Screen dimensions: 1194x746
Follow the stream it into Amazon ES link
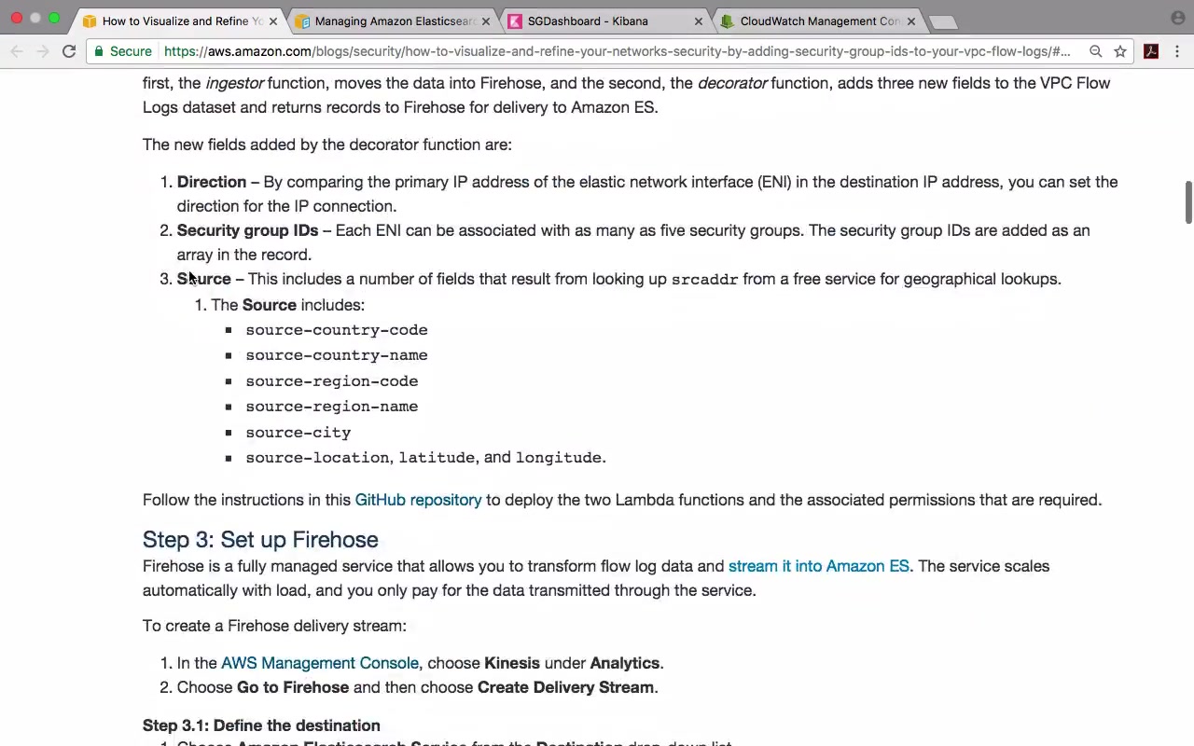(818, 566)
